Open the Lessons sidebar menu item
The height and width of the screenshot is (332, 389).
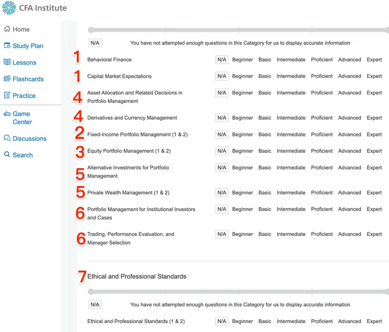point(24,63)
